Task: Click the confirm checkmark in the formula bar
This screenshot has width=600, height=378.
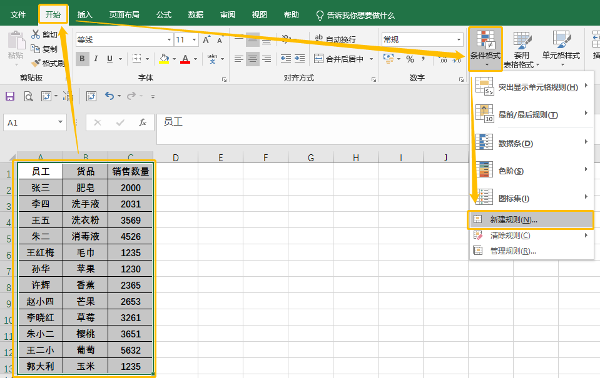Action: [x=120, y=122]
